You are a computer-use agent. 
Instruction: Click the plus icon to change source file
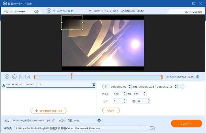(x=49, y=11)
